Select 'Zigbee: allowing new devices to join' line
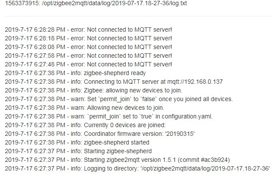 pos(94,90)
